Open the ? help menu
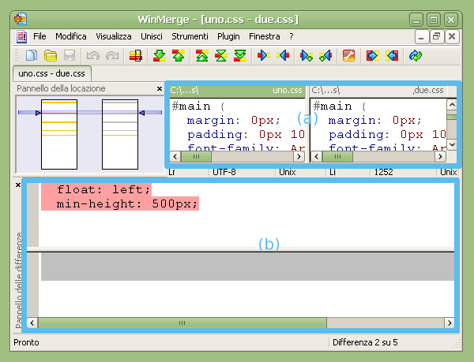Image resolution: width=474 pixels, height=362 pixels. [291, 36]
